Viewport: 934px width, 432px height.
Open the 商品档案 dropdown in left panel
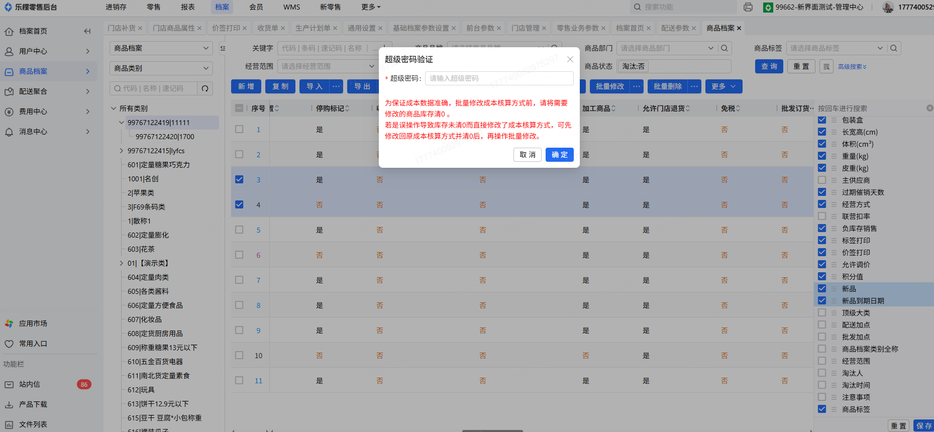[x=161, y=48]
